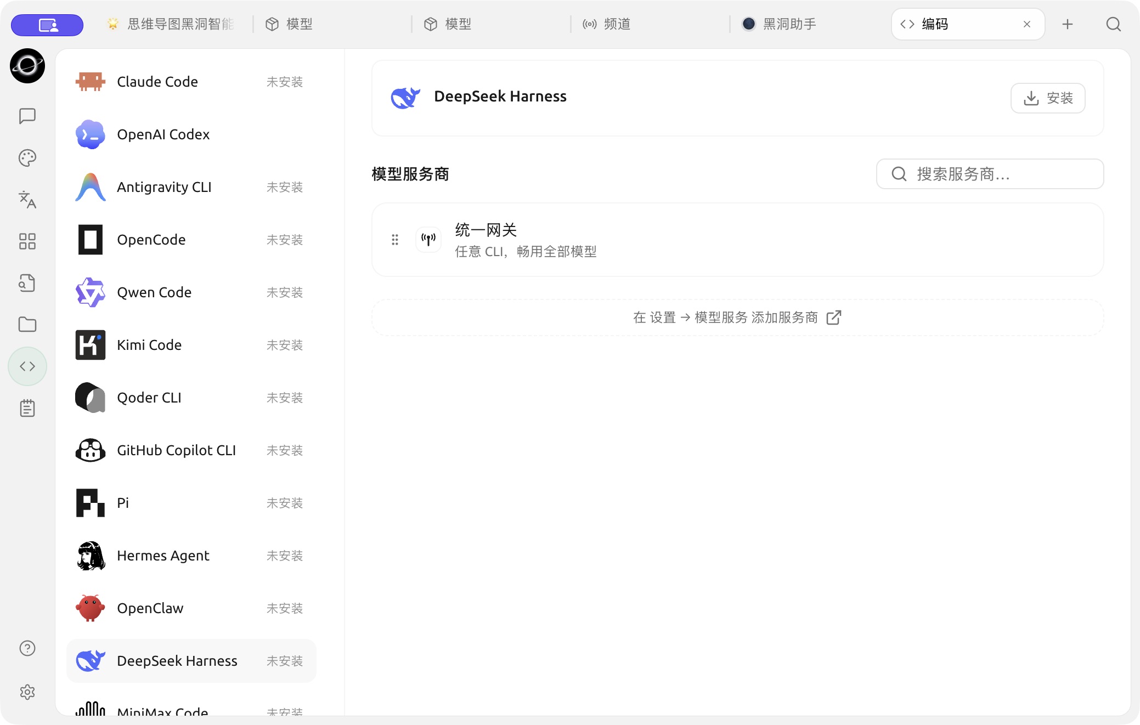Open the help question mark icon
This screenshot has width=1140, height=725.
(x=27, y=648)
